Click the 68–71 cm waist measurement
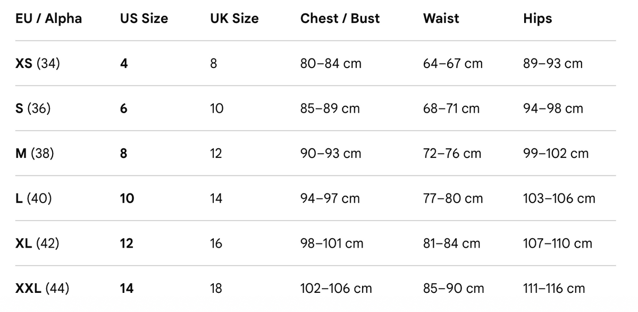Image resolution: width=638 pixels, height=312 pixels. (x=451, y=109)
